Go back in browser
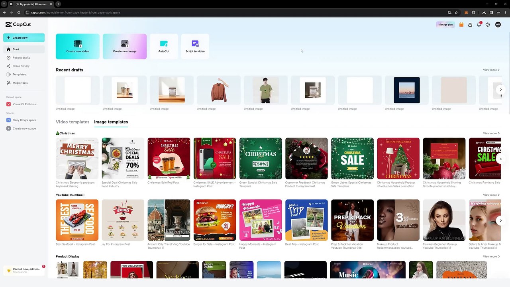Image resolution: width=510 pixels, height=287 pixels. [4, 12]
